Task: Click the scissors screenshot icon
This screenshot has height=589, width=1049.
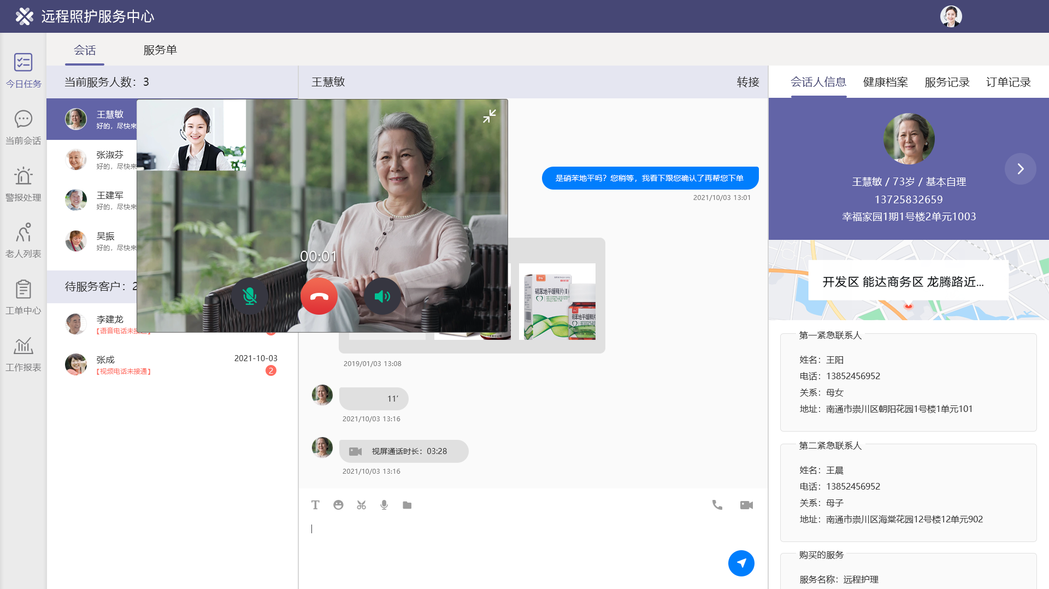Action: pos(361,505)
